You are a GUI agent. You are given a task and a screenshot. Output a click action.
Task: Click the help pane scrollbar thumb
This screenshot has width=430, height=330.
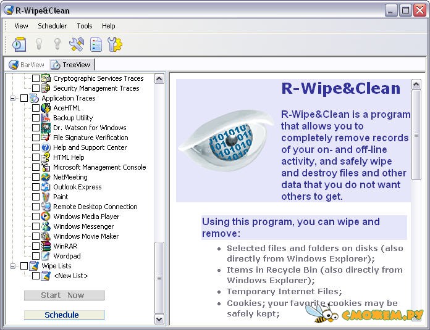coord(416,134)
